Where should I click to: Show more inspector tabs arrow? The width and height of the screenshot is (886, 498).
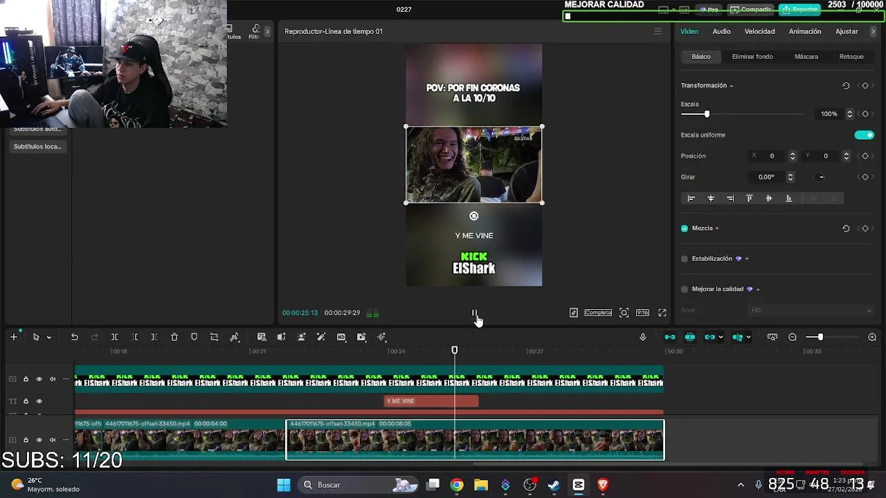pyautogui.click(x=873, y=31)
